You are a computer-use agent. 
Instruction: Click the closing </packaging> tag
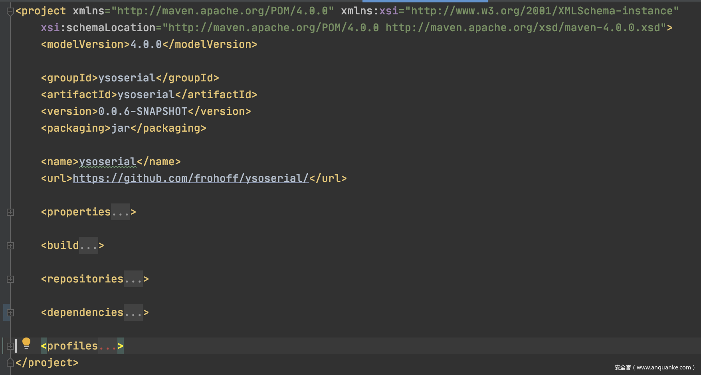(x=168, y=128)
